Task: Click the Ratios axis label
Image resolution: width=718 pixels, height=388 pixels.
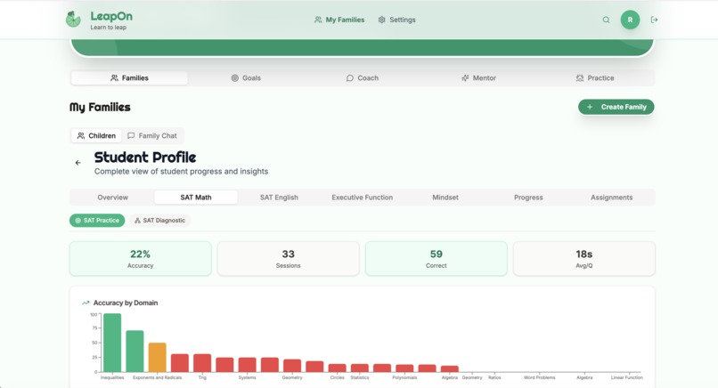Action: click(x=494, y=377)
